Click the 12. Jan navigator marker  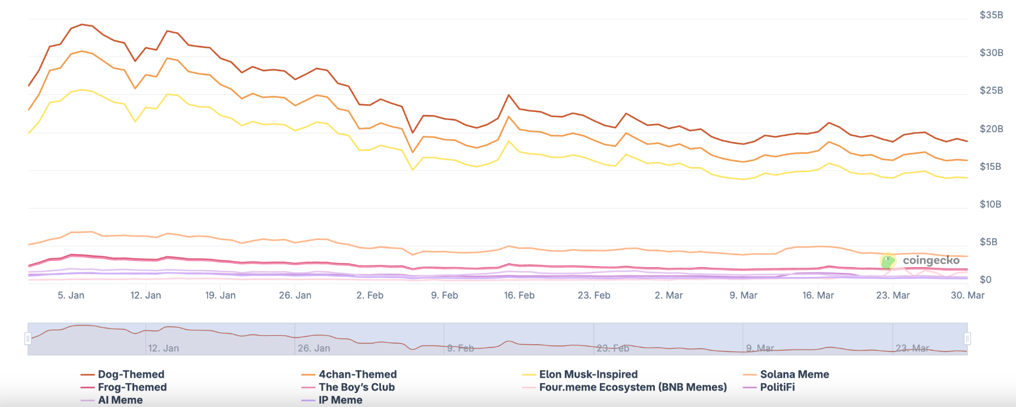coord(164,348)
